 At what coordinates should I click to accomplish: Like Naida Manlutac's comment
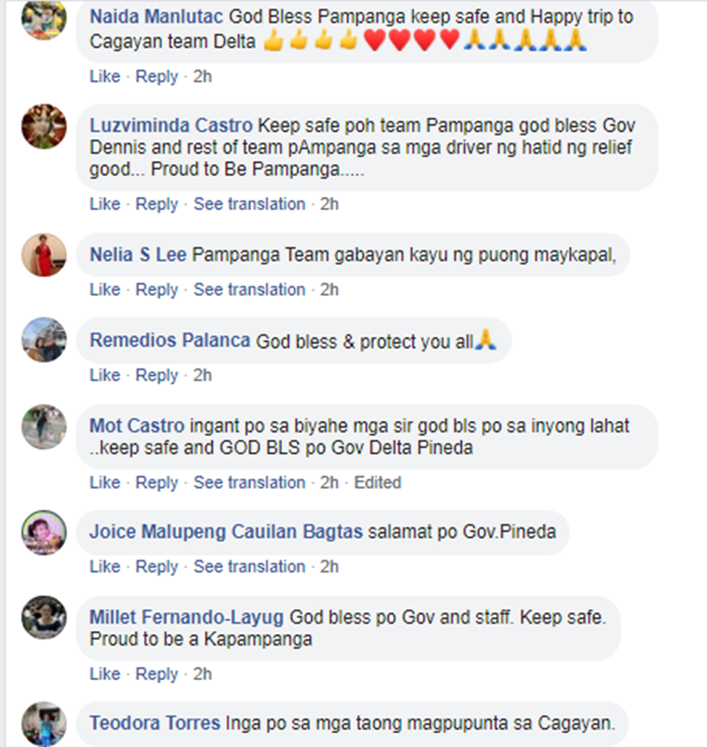(x=105, y=76)
